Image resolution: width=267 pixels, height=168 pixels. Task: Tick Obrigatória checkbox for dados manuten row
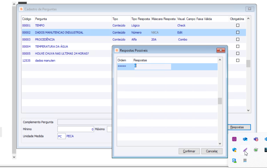[238, 60]
